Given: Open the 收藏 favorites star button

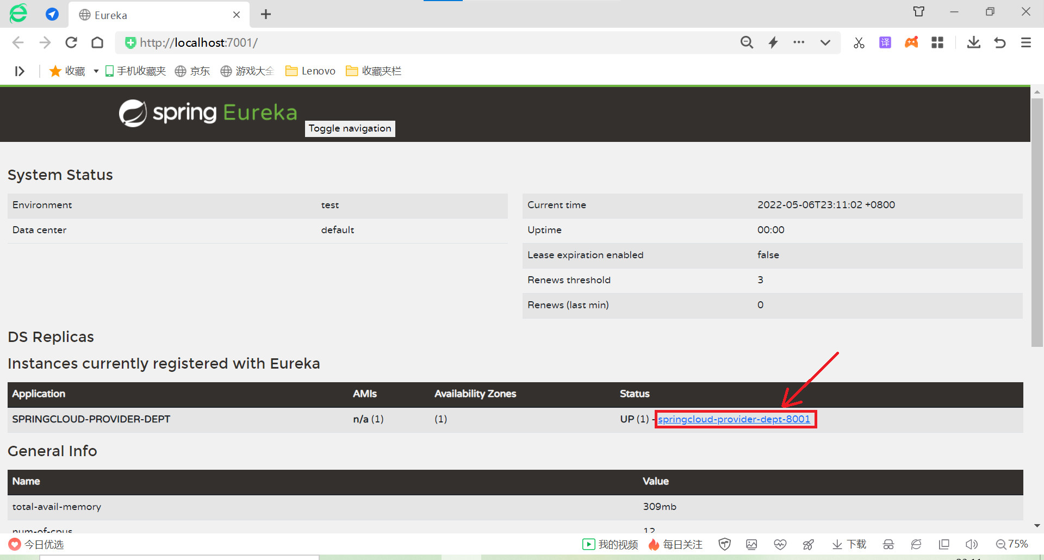Looking at the screenshot, I should pos(67,71).
